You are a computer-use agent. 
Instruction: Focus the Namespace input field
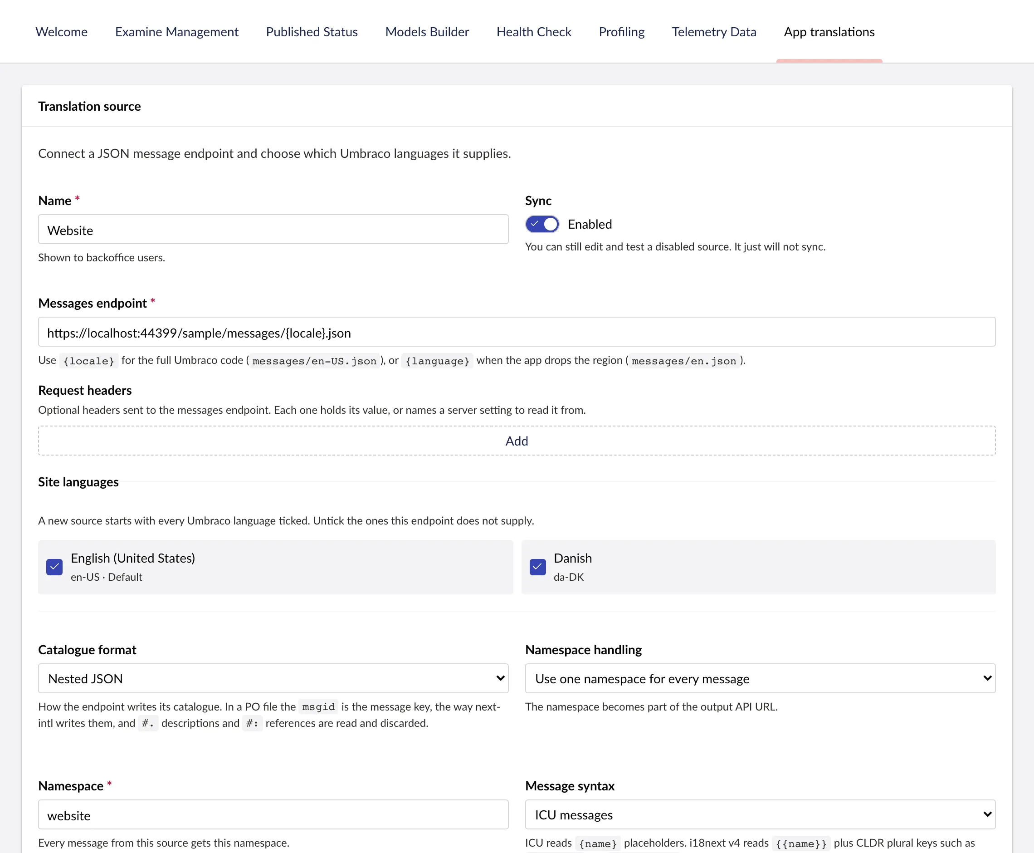[x=273, y=815]
